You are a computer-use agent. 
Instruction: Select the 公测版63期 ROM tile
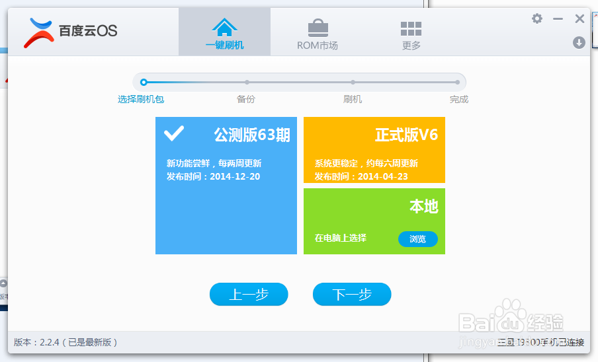(226, 186)
